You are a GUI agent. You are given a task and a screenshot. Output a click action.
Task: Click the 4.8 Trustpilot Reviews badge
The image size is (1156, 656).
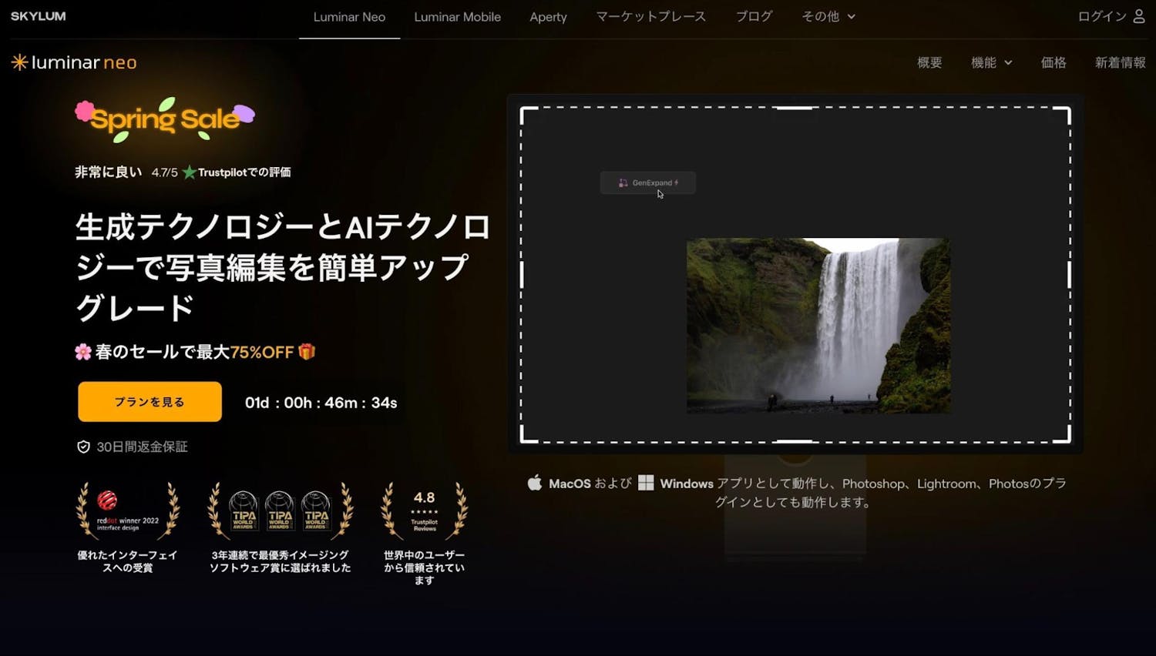424,511
